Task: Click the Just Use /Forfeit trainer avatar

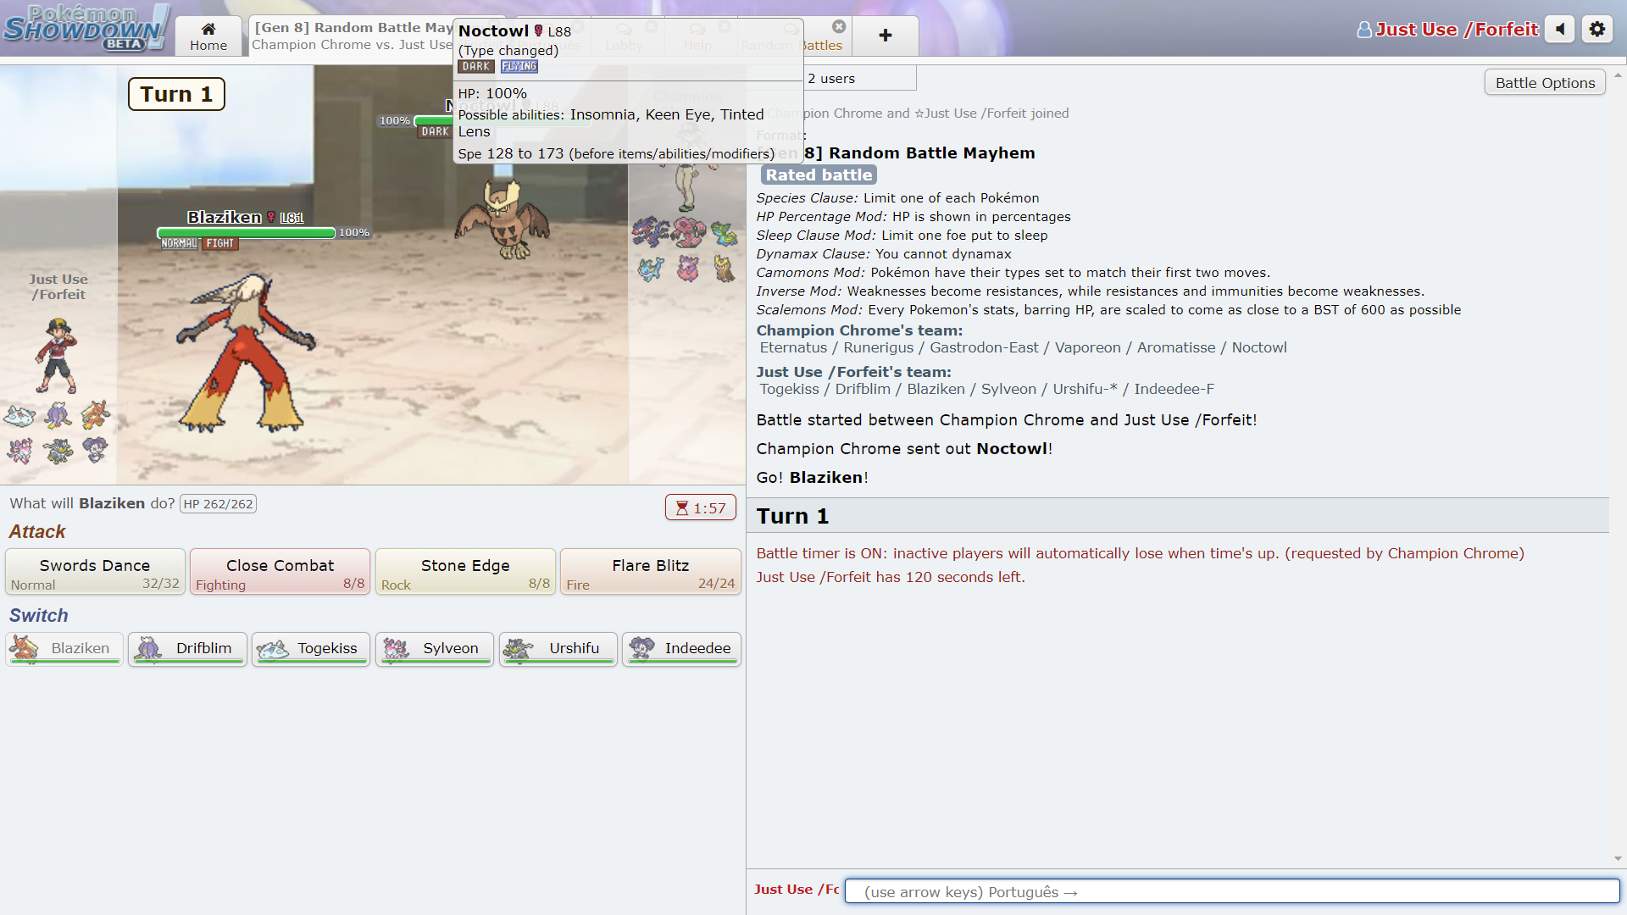Action: 56,355
